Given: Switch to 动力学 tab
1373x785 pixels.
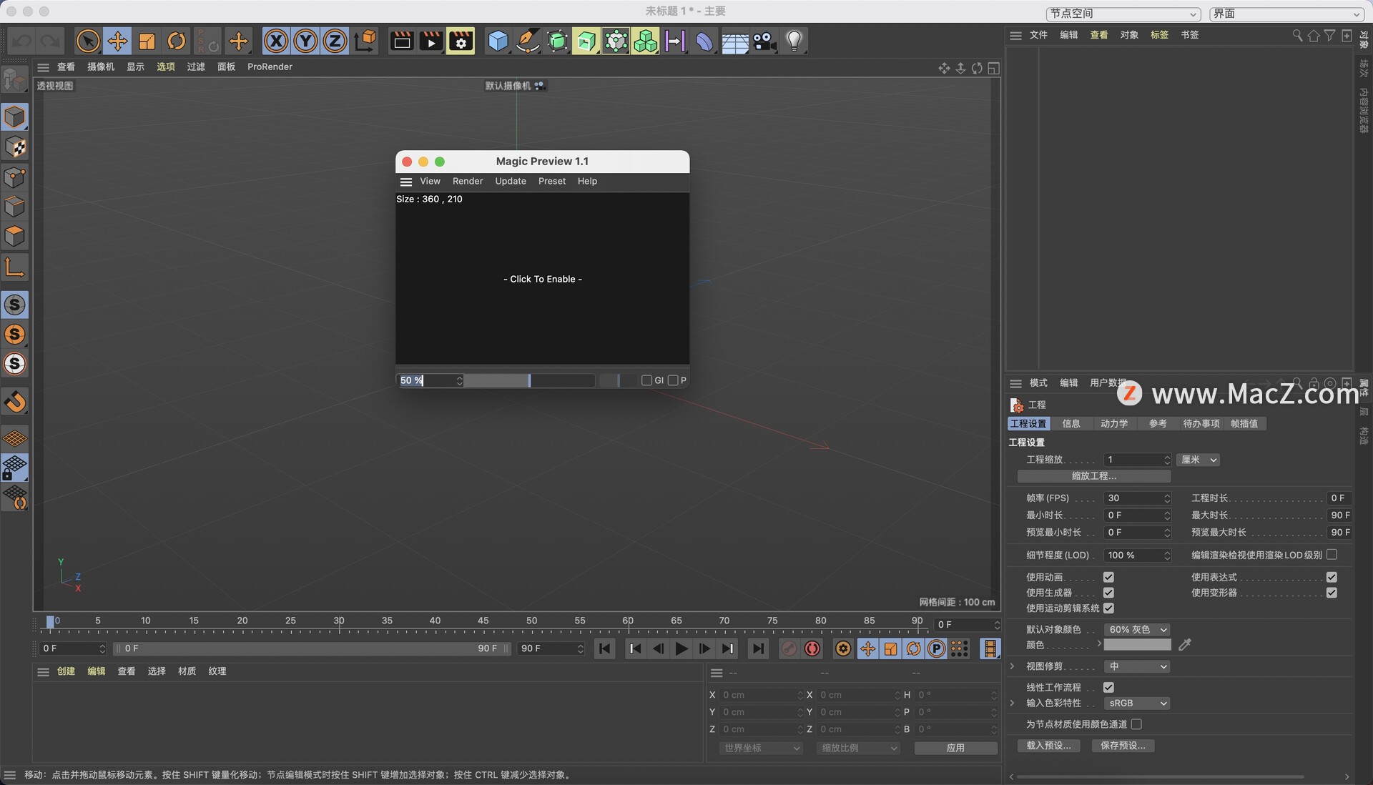Looking at the screenshot, I should (x=1114, y=424).
